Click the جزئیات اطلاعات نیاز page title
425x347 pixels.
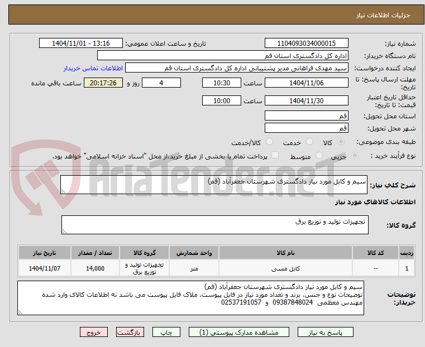pyautogui.click(x=383, y=15)
